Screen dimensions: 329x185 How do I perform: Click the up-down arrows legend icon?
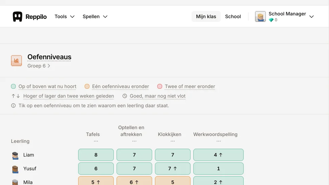[x=16, y=96]
